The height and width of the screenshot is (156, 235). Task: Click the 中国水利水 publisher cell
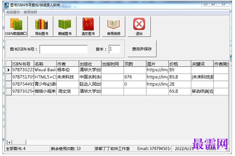pyautogui.click(x=90, y=77)
